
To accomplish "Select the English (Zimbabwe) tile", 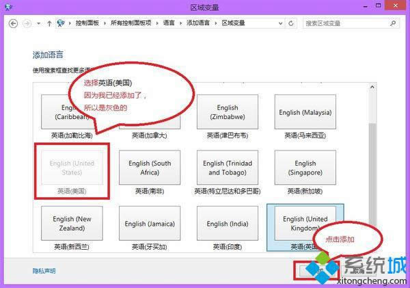I will 228,112.
